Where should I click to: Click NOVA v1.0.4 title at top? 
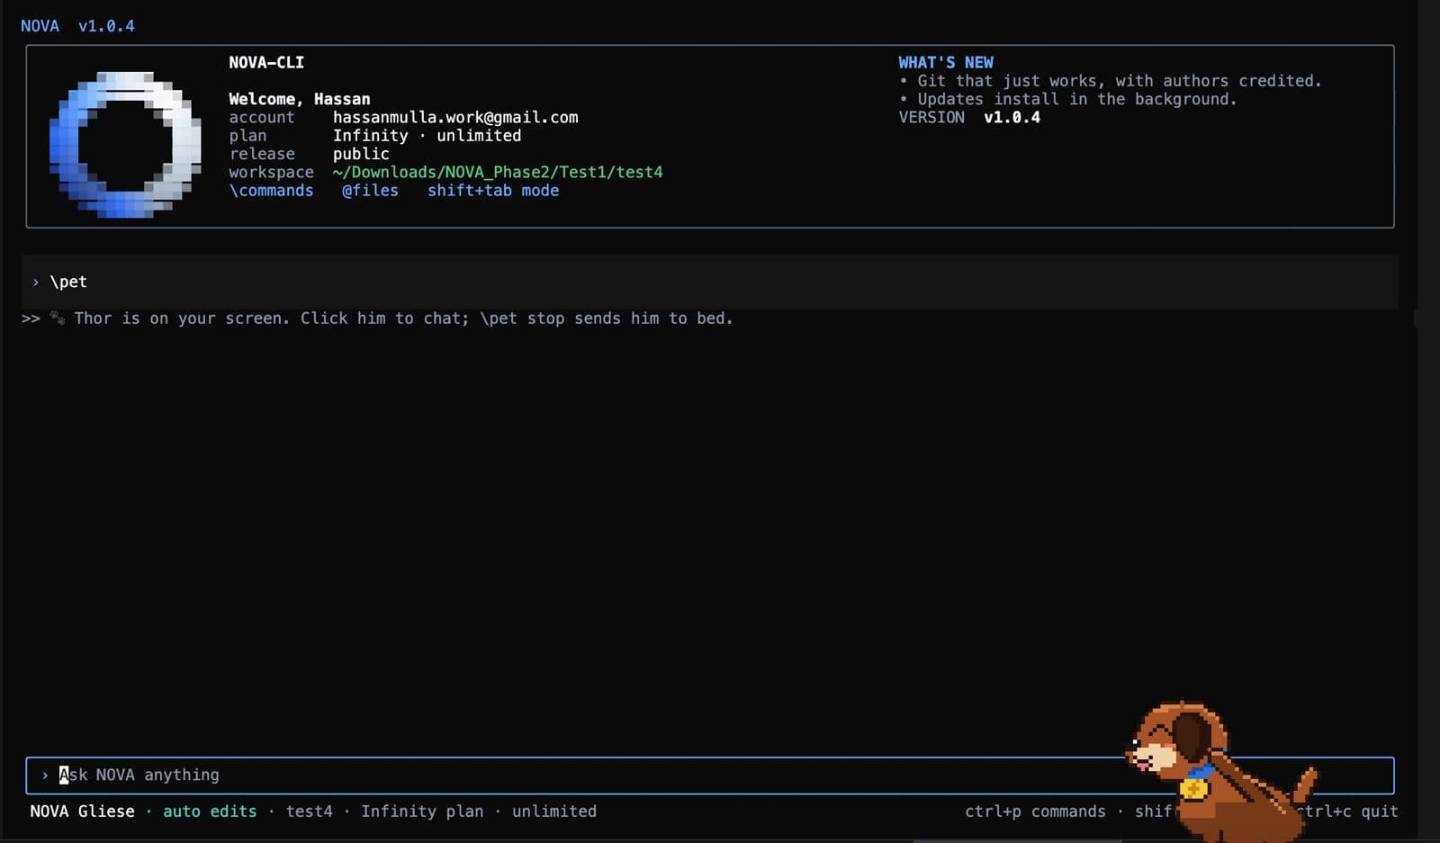point(77,26)
